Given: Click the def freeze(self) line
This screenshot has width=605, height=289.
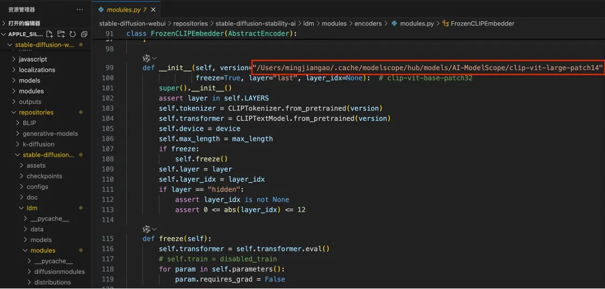Looking at the screenshot, I should click(x=177, y=238).
